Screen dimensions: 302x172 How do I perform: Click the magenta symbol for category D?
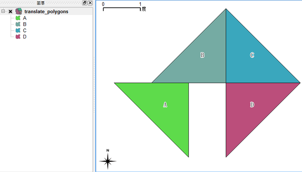pyautogui.click(x=18, y=37)
